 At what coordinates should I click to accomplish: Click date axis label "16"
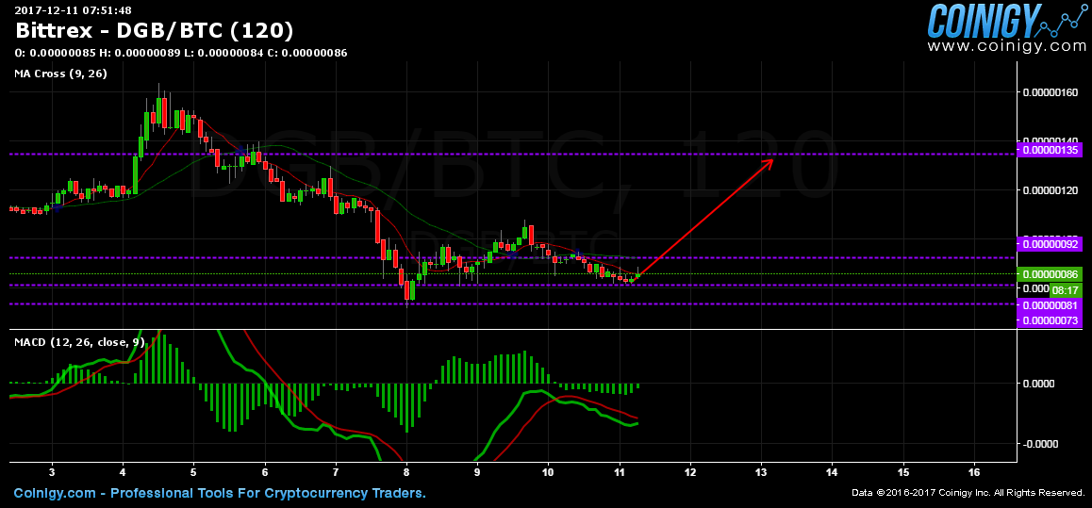[974, 472]
